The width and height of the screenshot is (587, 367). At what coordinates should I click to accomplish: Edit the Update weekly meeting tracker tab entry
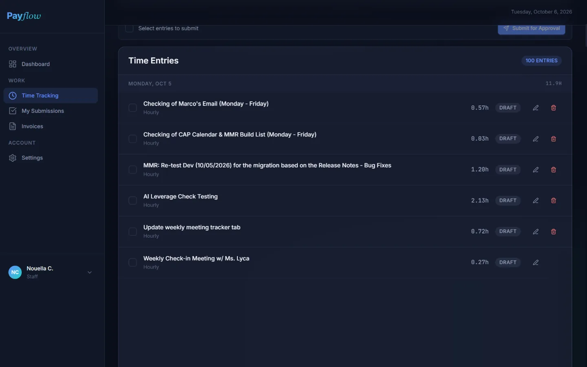tap(536, 232)
